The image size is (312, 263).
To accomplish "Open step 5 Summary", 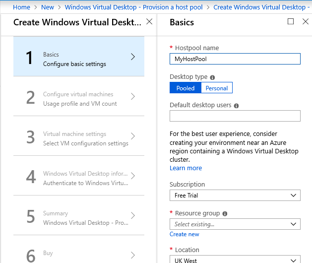I will 79,215.
